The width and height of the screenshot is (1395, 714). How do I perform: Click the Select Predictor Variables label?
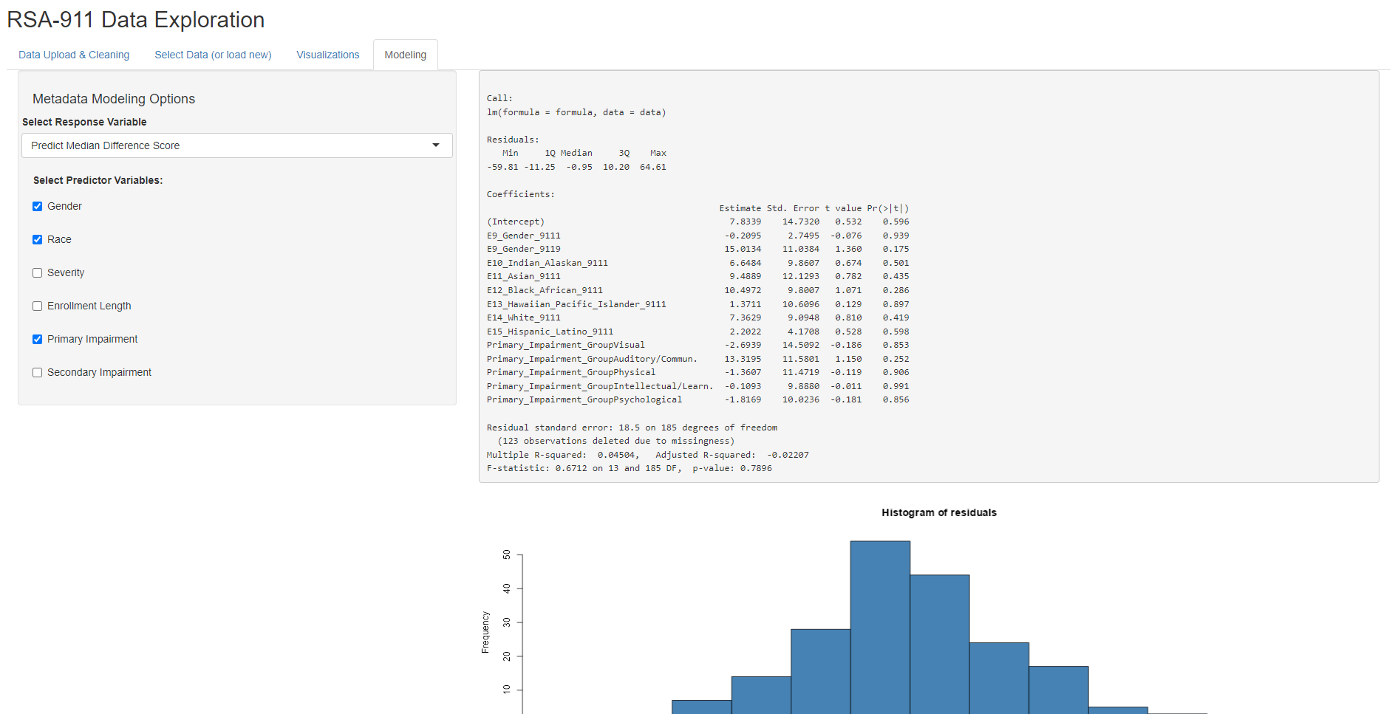click(x=98, y=180)
